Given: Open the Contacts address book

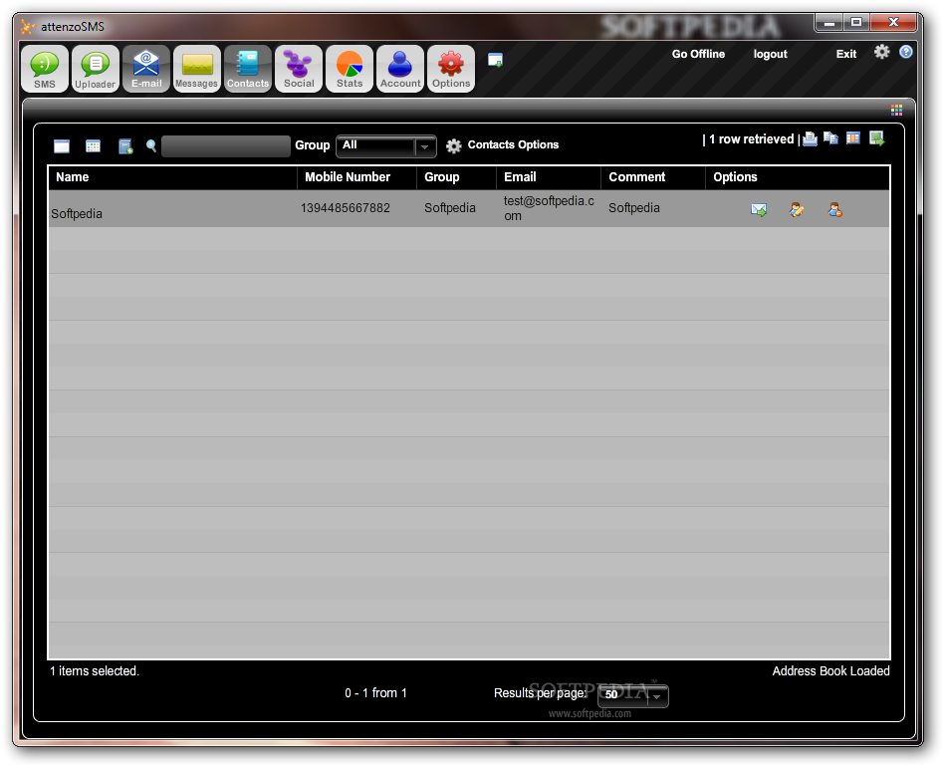Looking at the screenshot, I should click(x=247, y=69).
